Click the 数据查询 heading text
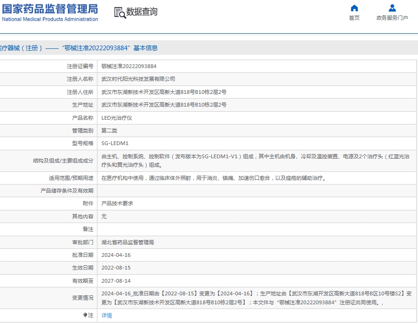Viewport: 418px width, 324px height. (x=142, y=12)
